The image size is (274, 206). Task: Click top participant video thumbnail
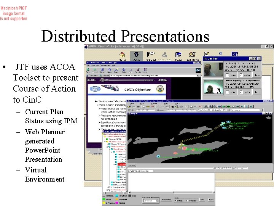coord(213,69)
